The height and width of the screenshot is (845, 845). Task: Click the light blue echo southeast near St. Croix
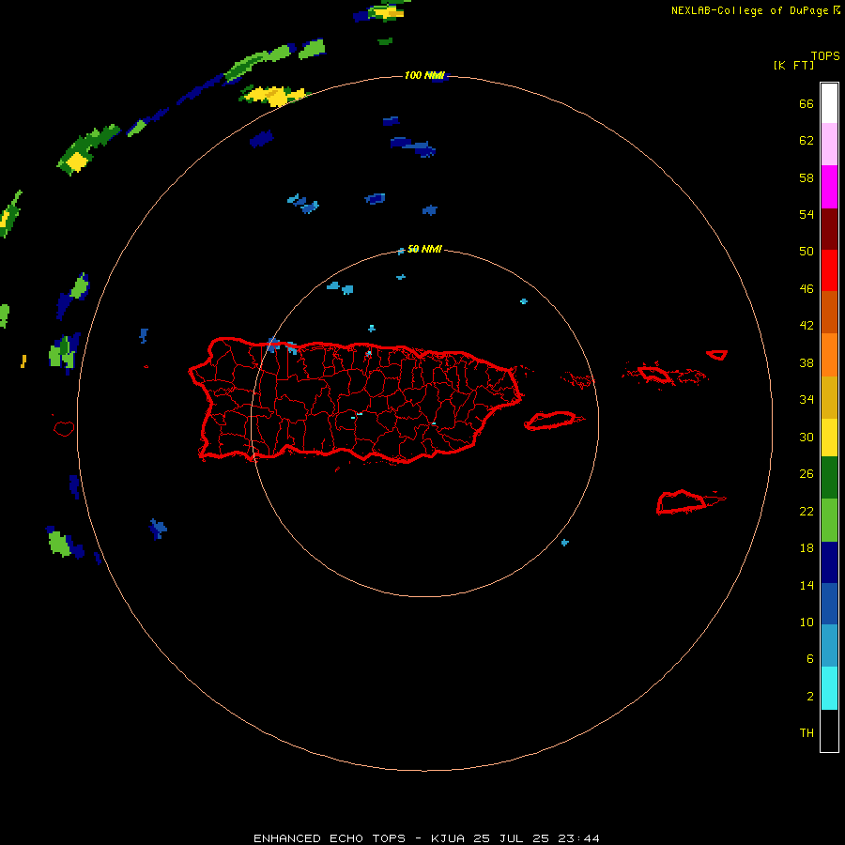point(565,543)
